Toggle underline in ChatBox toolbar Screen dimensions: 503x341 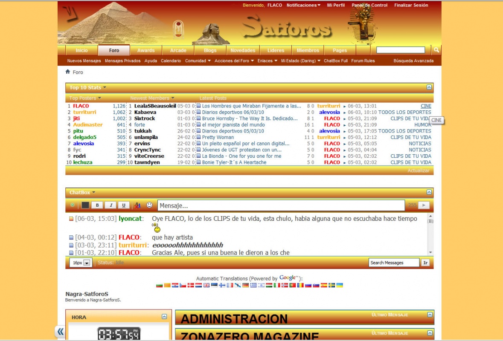coord(123,205)
